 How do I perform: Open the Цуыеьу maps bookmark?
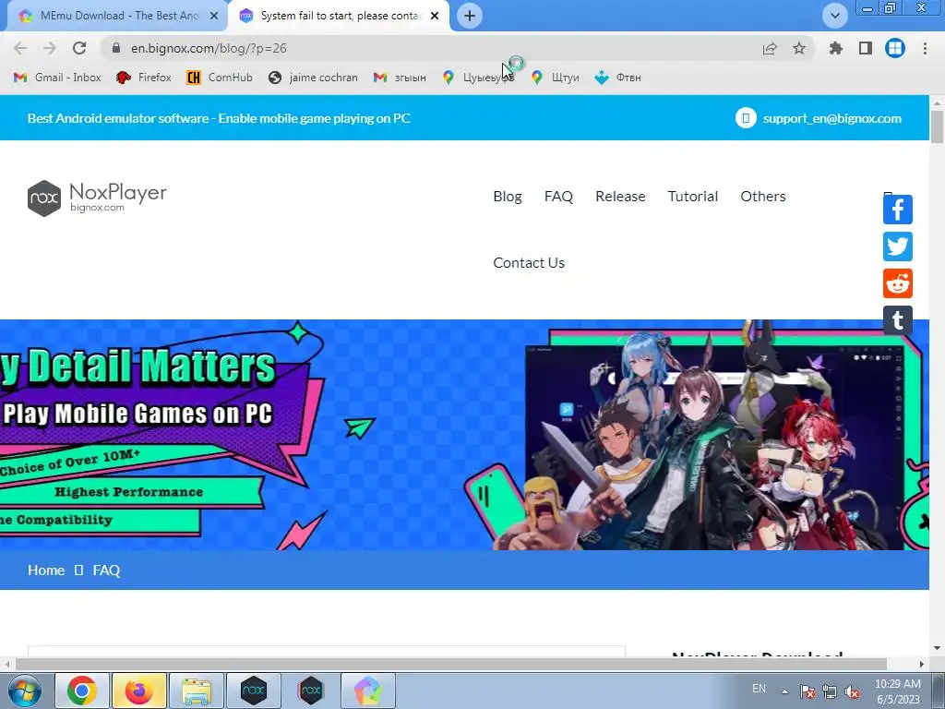click(x=478, y=78)
